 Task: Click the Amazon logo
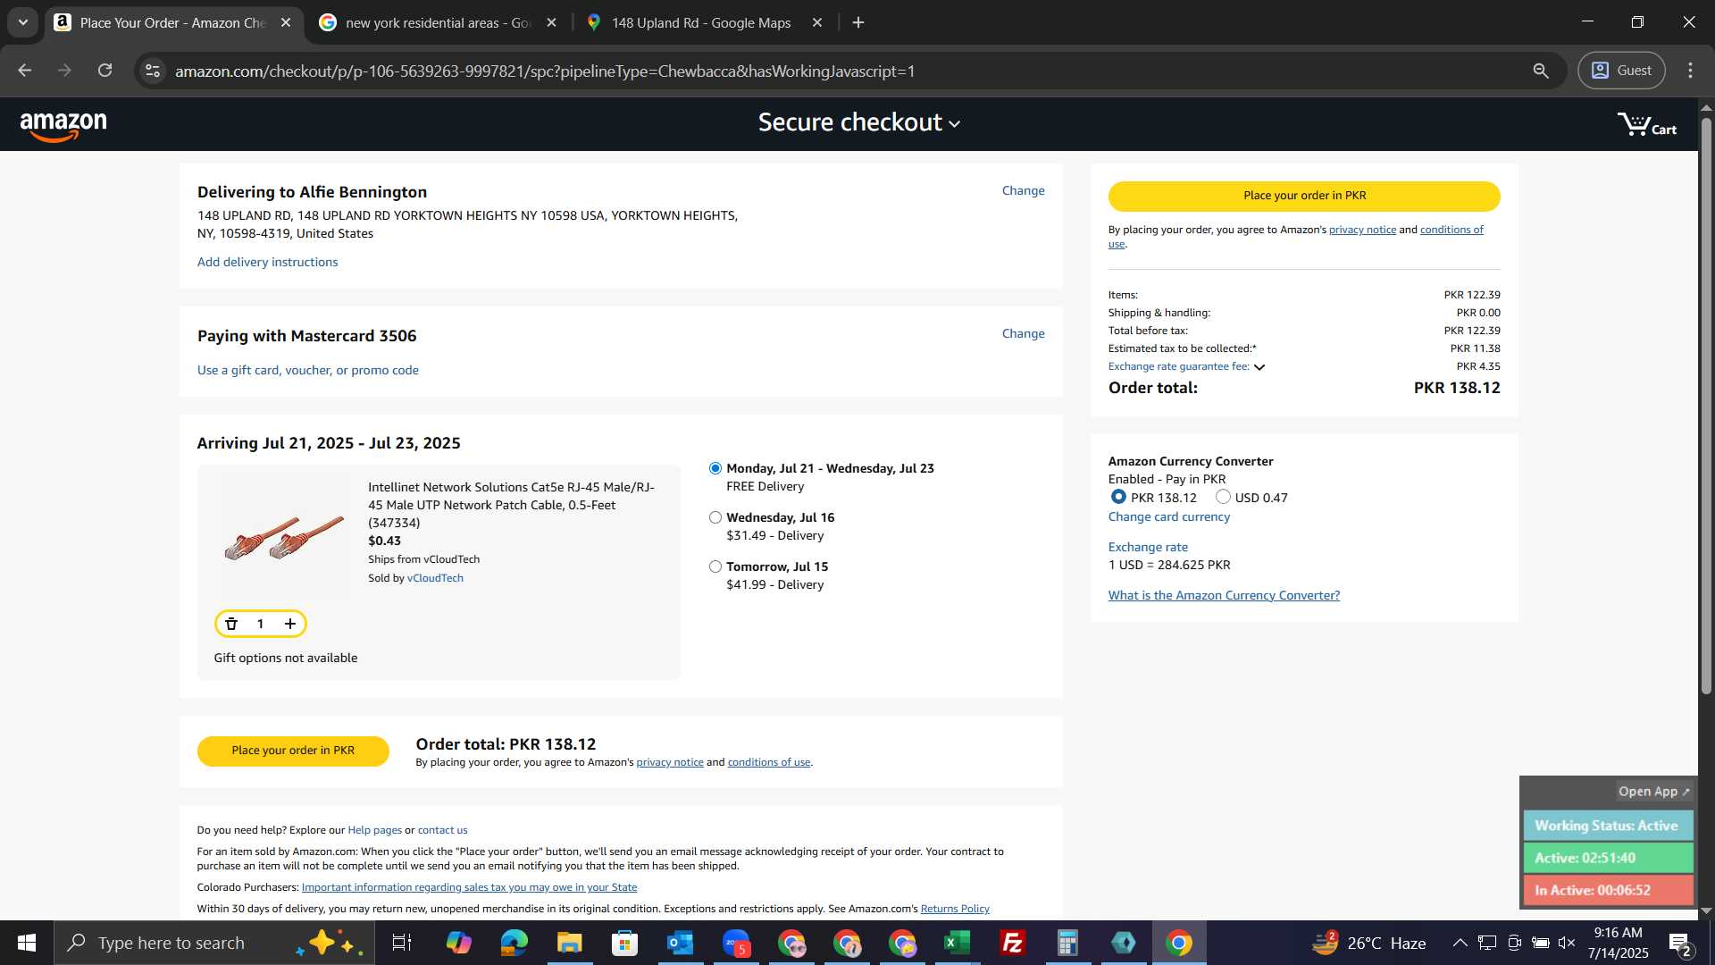pos(63,126)
